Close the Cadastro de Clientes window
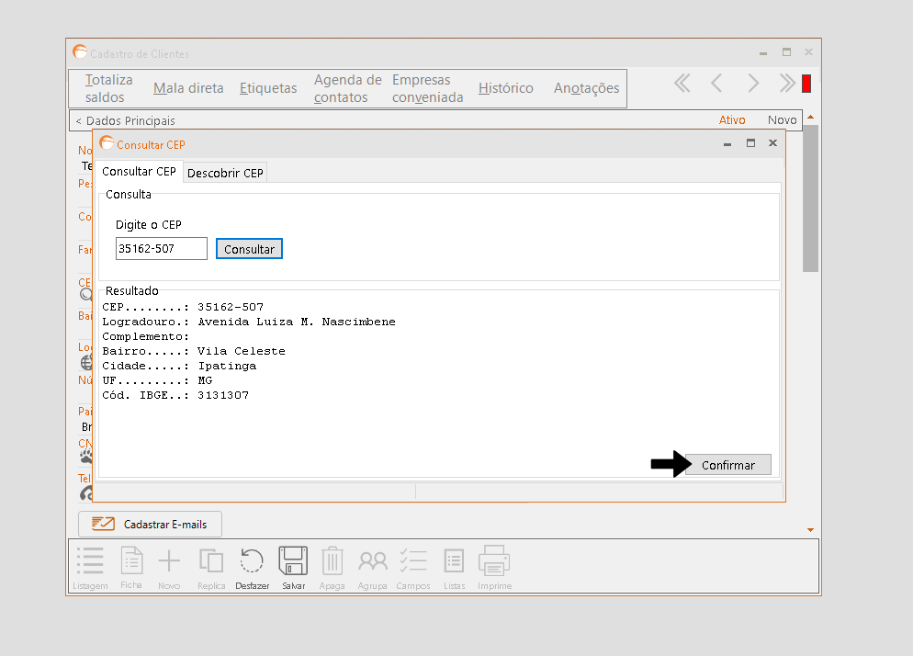The image size is (913, 656). pyautogui.click(x=809, y=52)
